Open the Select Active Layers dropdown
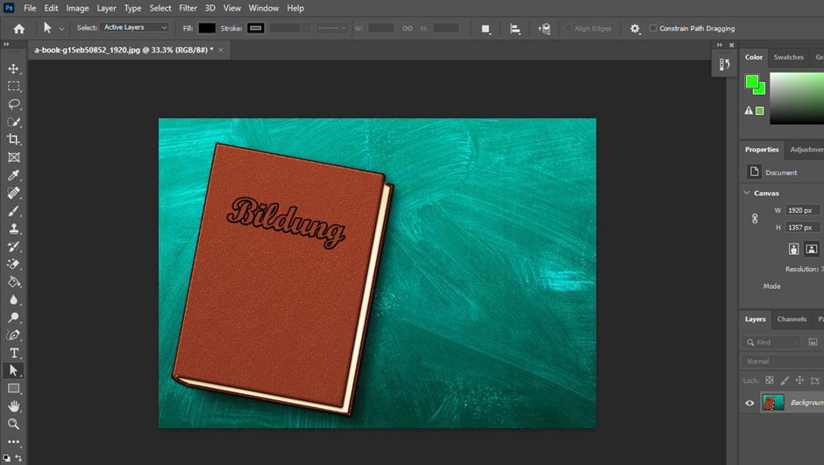824x465 pixels. 134,27
